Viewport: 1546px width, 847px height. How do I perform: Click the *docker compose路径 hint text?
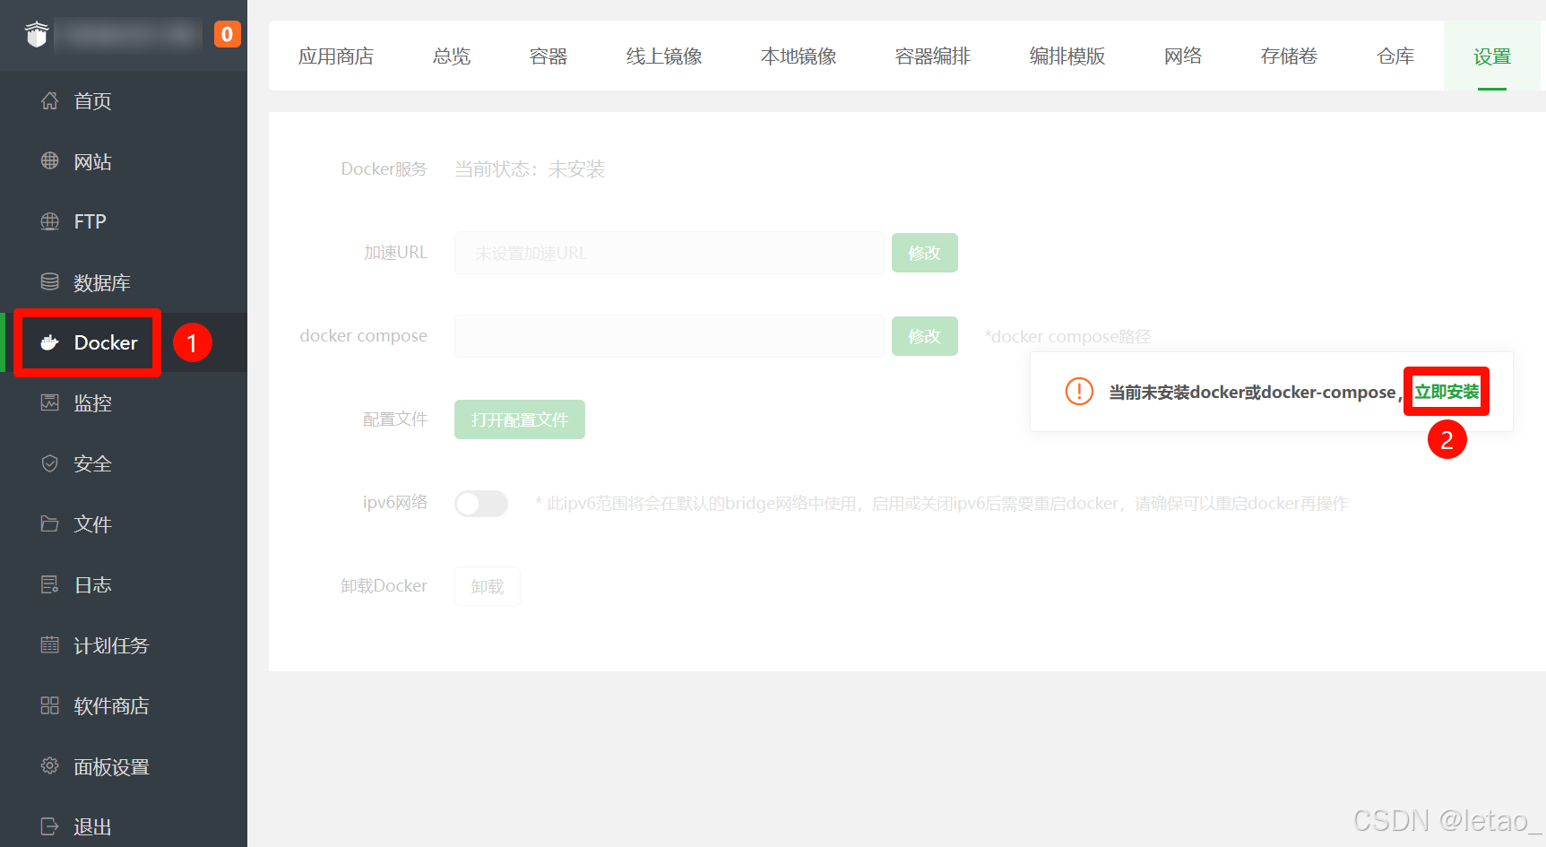point(1067,337)
